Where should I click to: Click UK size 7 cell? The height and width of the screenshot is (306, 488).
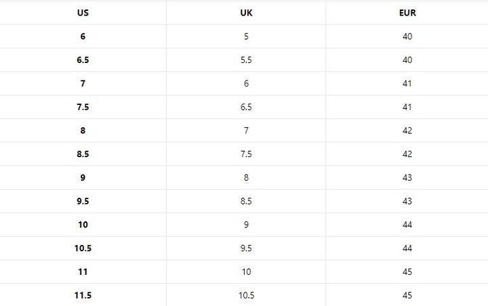pos(246,131)
